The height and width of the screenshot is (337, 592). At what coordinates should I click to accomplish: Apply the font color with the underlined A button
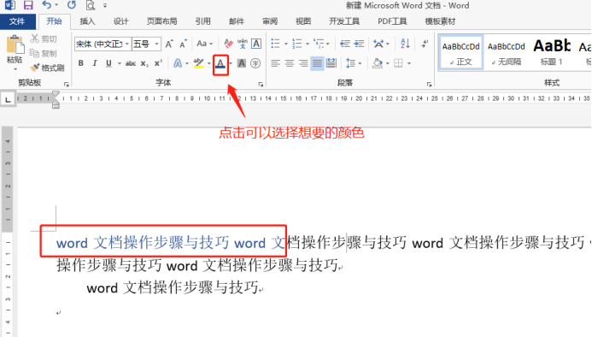[x=220, y=63]
